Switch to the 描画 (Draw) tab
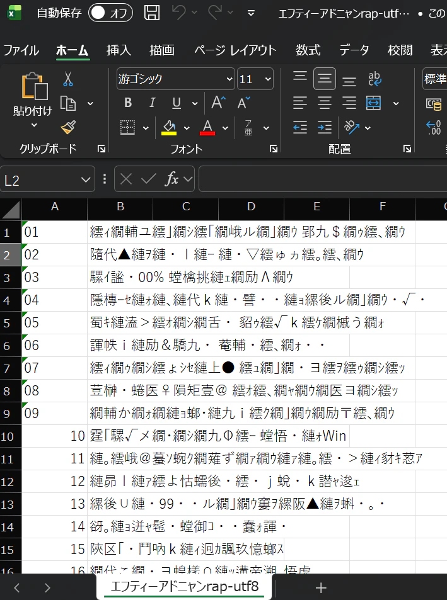447x600 pixels. click(x=162, y=50)
